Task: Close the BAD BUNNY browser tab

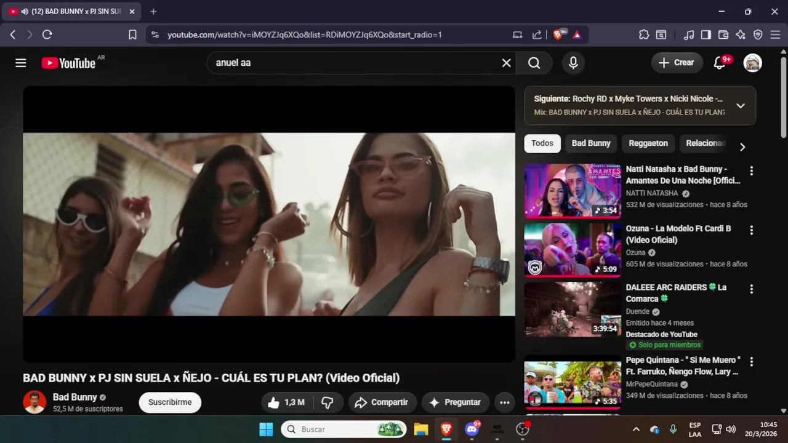Action: tap(132, 11)
